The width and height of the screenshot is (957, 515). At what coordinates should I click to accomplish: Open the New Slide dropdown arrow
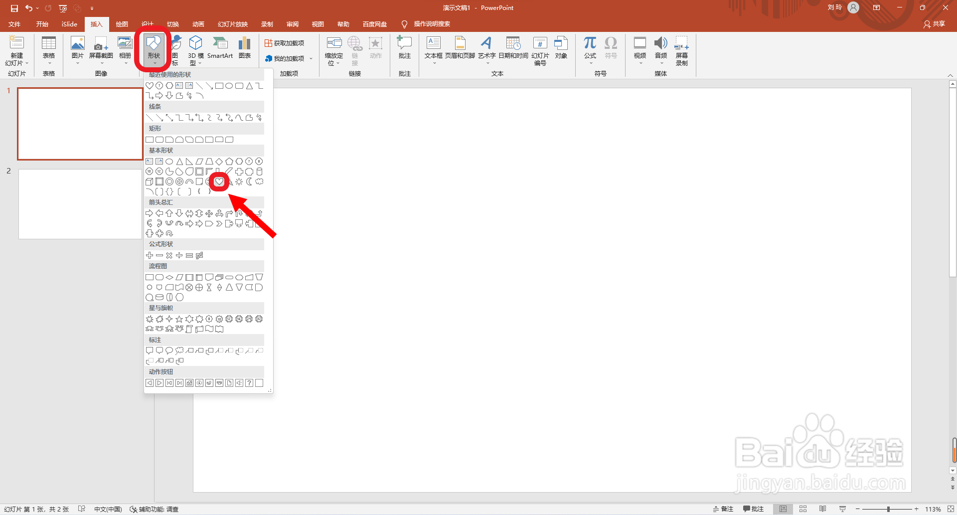point(27,63)
